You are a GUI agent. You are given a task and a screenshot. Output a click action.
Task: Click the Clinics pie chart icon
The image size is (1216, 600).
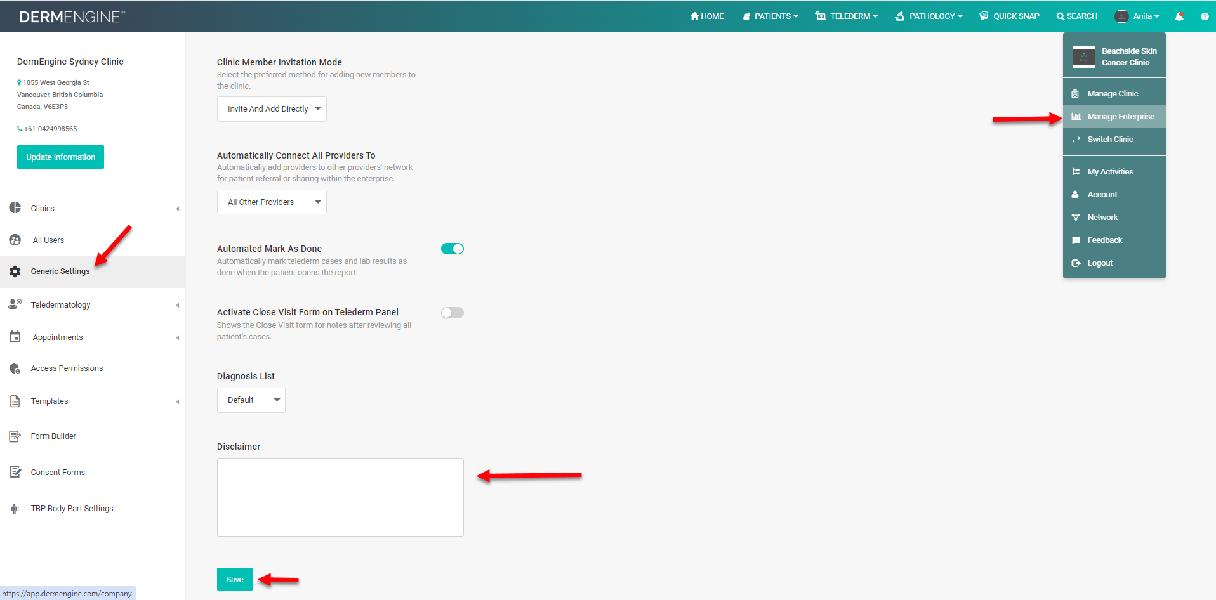(x=15, y=208)
